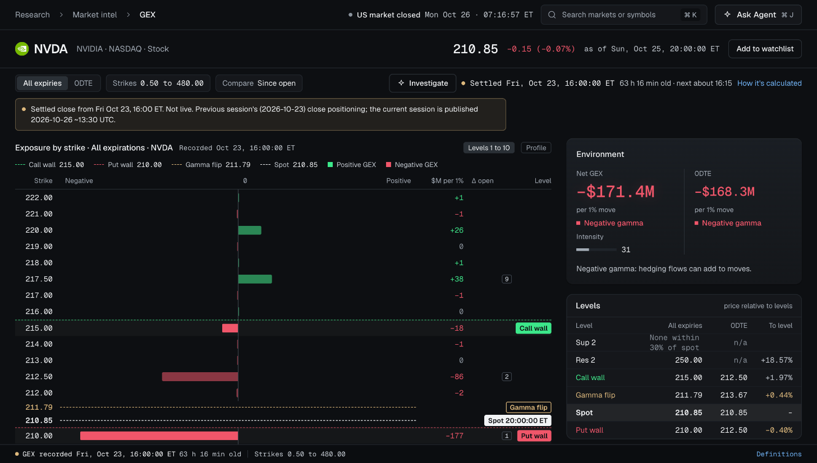Click the Negative GEX red legend swatch
Screen dimensions: 817x463
coord(389,165)
